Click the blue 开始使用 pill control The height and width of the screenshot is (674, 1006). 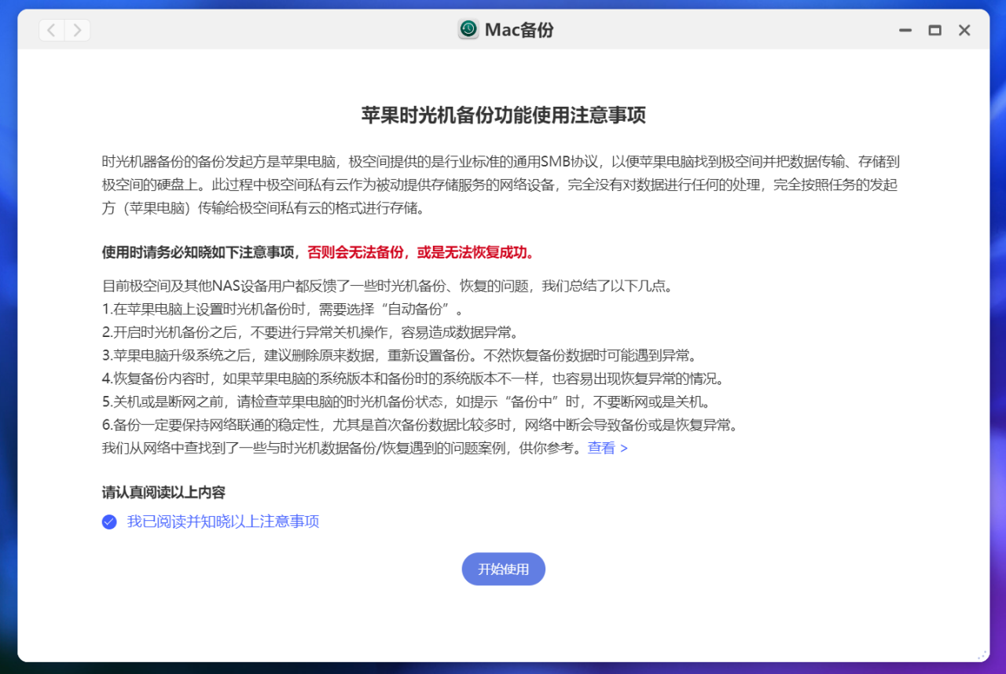coord(503,569)
